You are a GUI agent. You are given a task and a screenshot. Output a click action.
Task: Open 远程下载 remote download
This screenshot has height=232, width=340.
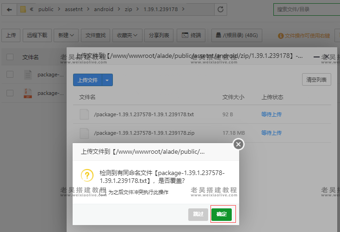[x=37, y=35]
